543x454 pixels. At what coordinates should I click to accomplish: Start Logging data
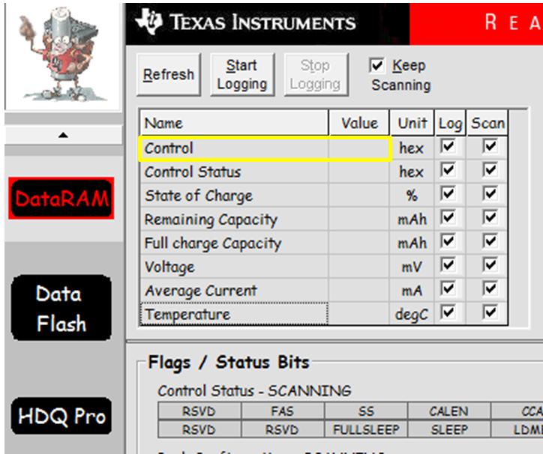click(x=242, y=74)
